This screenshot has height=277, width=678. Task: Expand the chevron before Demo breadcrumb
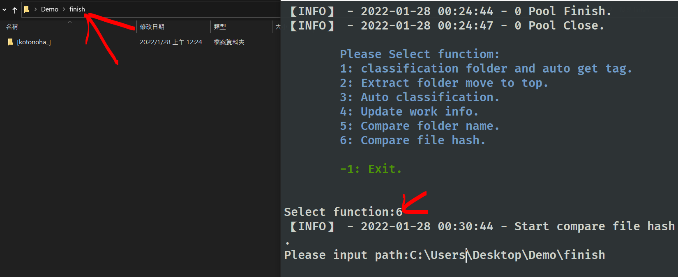(x=36, y=9)
